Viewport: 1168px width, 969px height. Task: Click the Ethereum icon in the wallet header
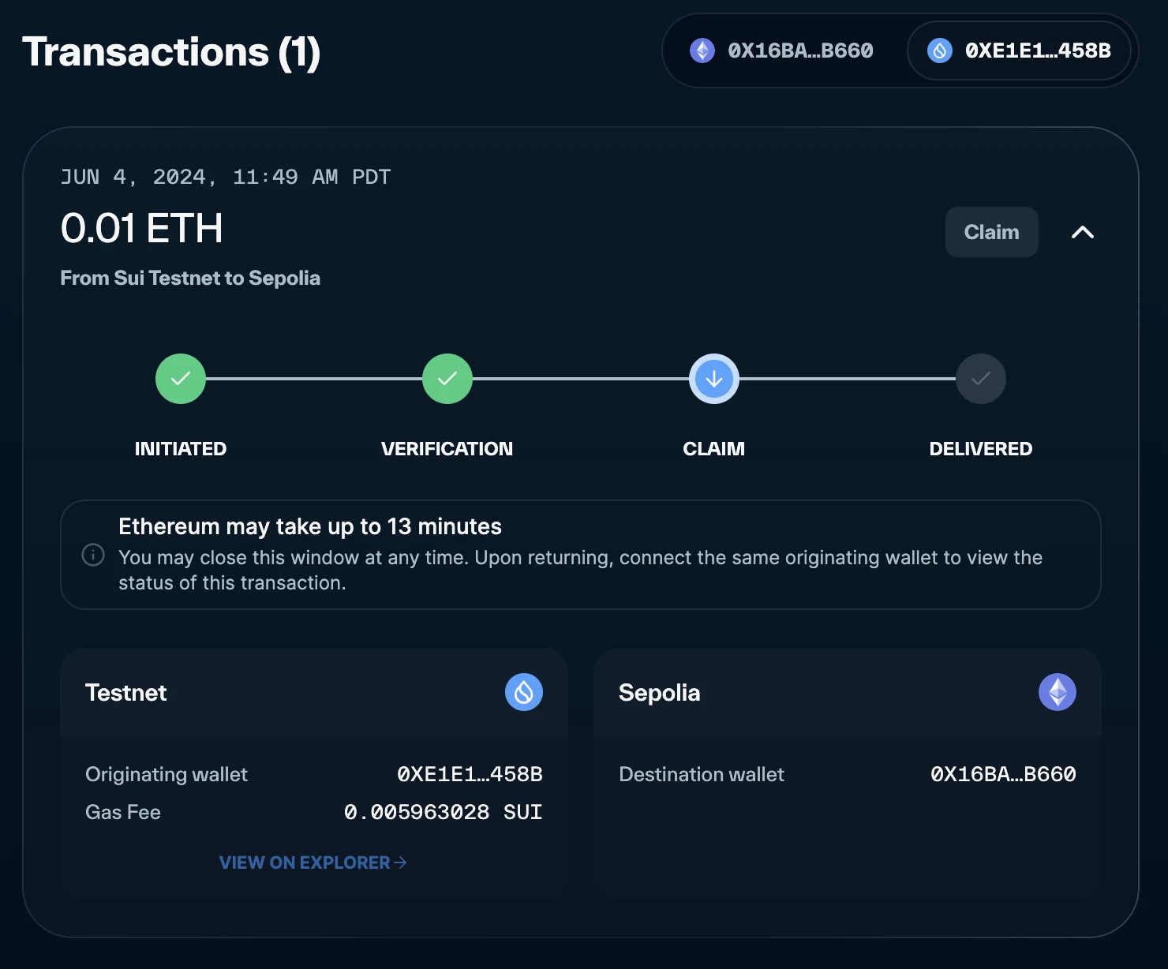tap(702, 51)
